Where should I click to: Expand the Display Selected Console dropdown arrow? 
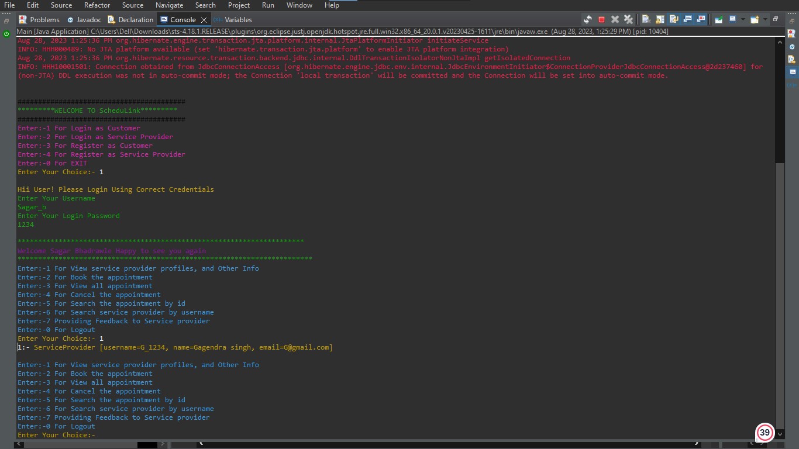click(742, 19)
